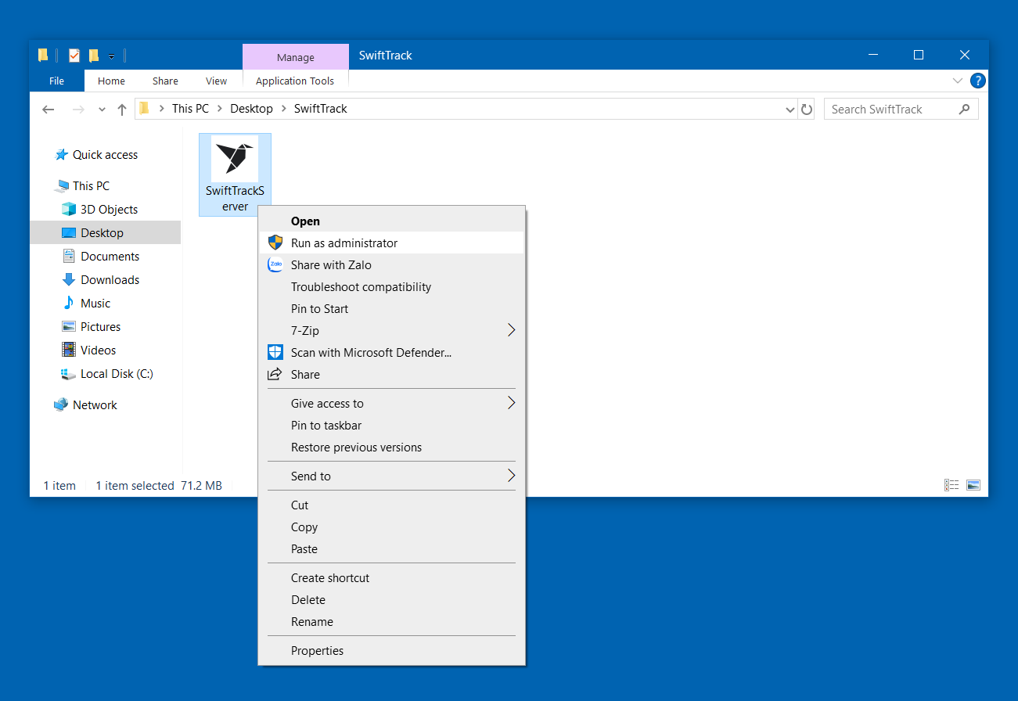Screen dimensions: 1018x701
Task: Click Desktop in the address breadcrumb
Action: coord(251,109)
